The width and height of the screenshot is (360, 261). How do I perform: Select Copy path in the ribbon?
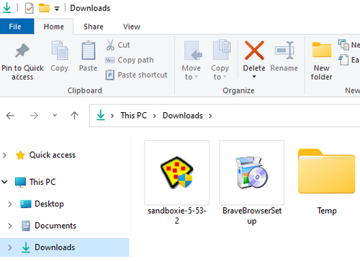(130, 60)
